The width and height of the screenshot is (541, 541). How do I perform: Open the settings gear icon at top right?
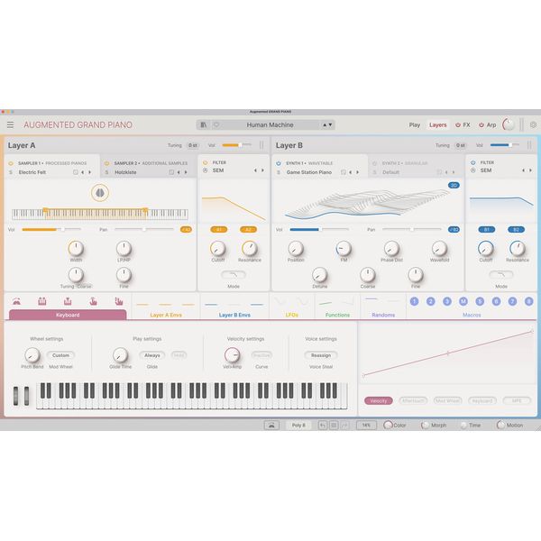pyautogui.click(x=533, y=125)
